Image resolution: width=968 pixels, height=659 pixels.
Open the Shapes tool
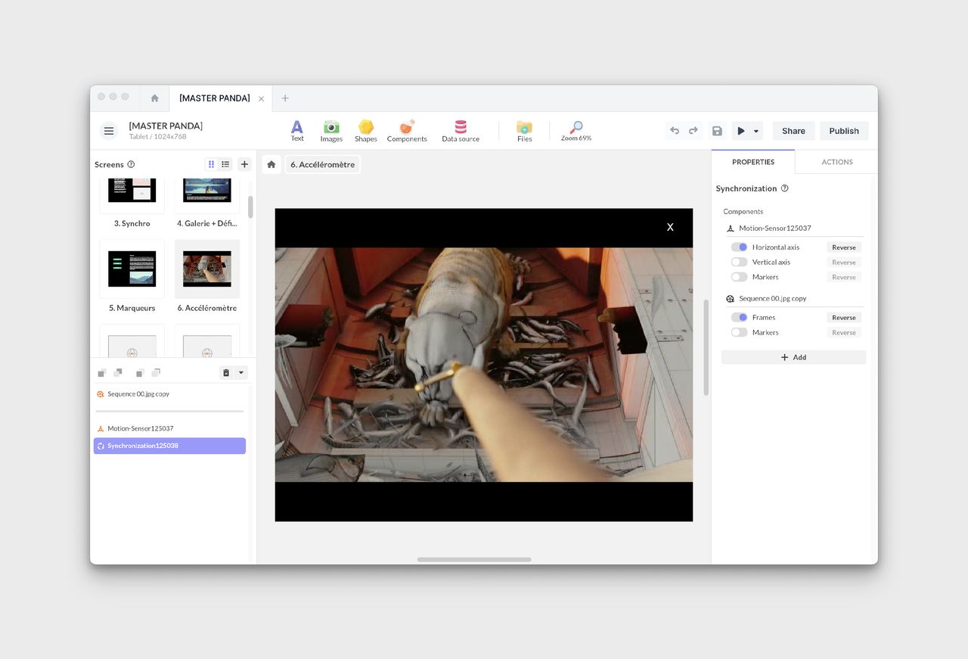pyautogui.click(x=366, y=127)
